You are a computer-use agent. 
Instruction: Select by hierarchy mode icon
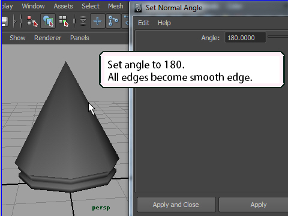(32, 21)
